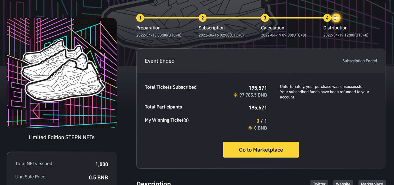Open the Twitter link
The width and height of the screenshot is (394, 185).
pos(319,183)
